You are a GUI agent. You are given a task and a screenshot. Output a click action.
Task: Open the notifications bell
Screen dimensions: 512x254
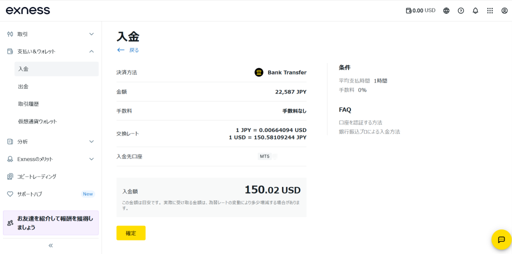475,10
